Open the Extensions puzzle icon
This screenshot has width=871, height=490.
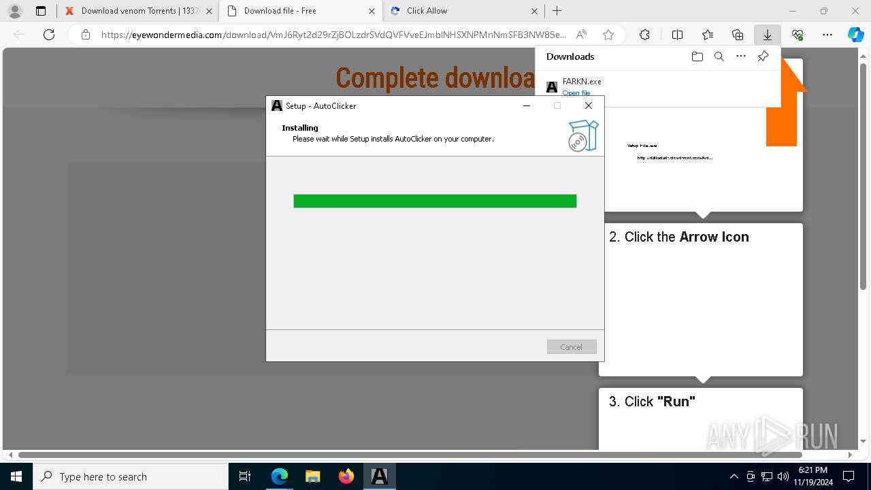coord(644,35)
